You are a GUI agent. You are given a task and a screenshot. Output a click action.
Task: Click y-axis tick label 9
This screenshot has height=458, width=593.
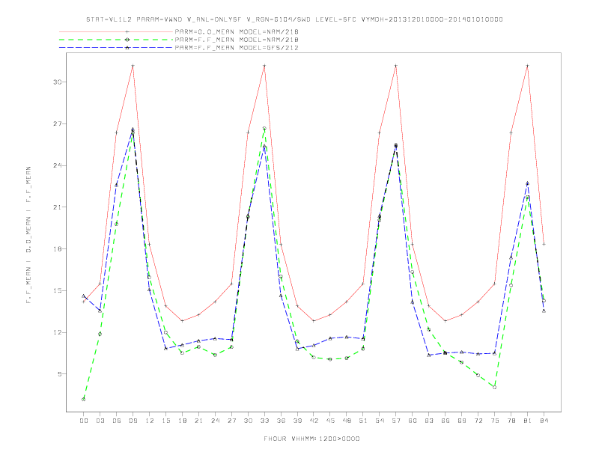(59, 374)
